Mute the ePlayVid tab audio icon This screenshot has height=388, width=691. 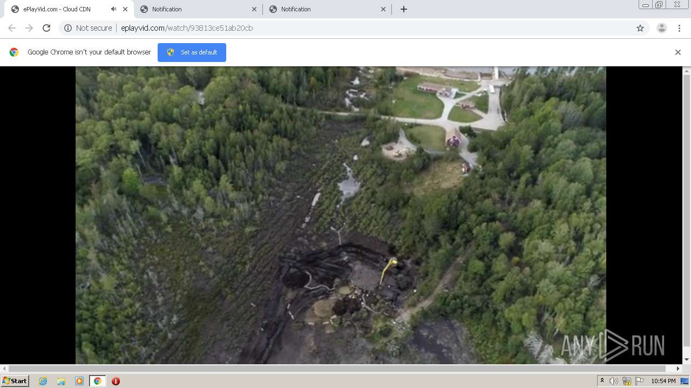click(113, 9)
